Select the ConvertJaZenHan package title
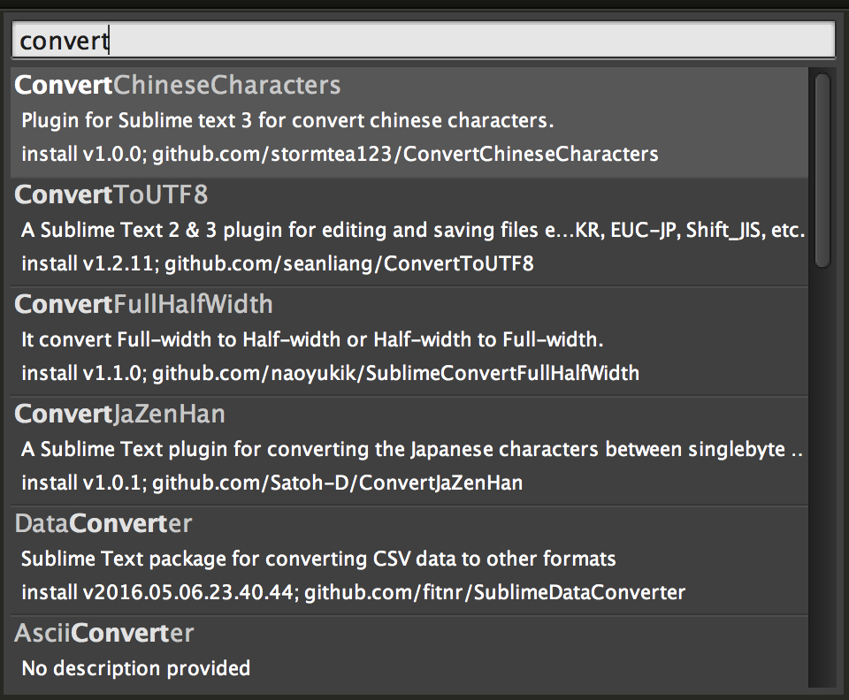849x700 pixels. [x=120, y=414]
